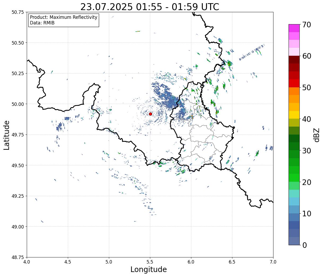
Task: Click the latitude tick label 50.75
Action: coord(18,12)
